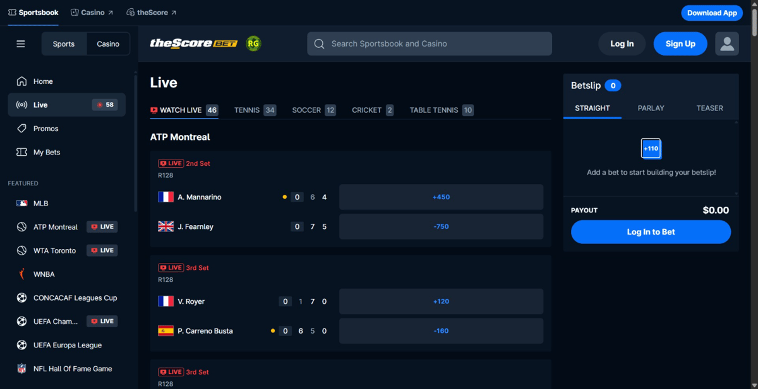Switch to the Sports toggle option
The height and width of the screenshot is (389, 758).
pos(64,44)
